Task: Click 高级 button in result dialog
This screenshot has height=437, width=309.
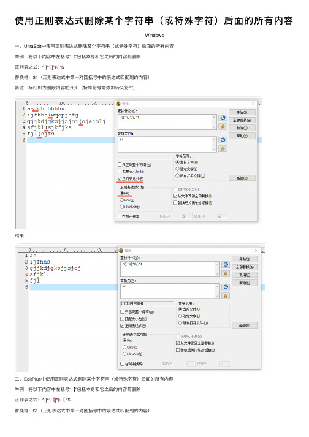Action: point(245,325)
